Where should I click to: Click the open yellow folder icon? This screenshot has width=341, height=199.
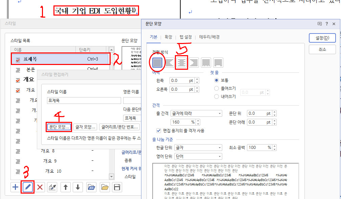[105, 187]
